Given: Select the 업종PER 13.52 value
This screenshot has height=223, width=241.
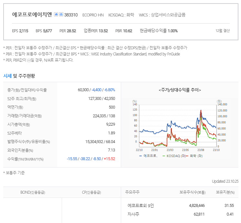Looking at the screenshot, I should (x=96, y=31).
